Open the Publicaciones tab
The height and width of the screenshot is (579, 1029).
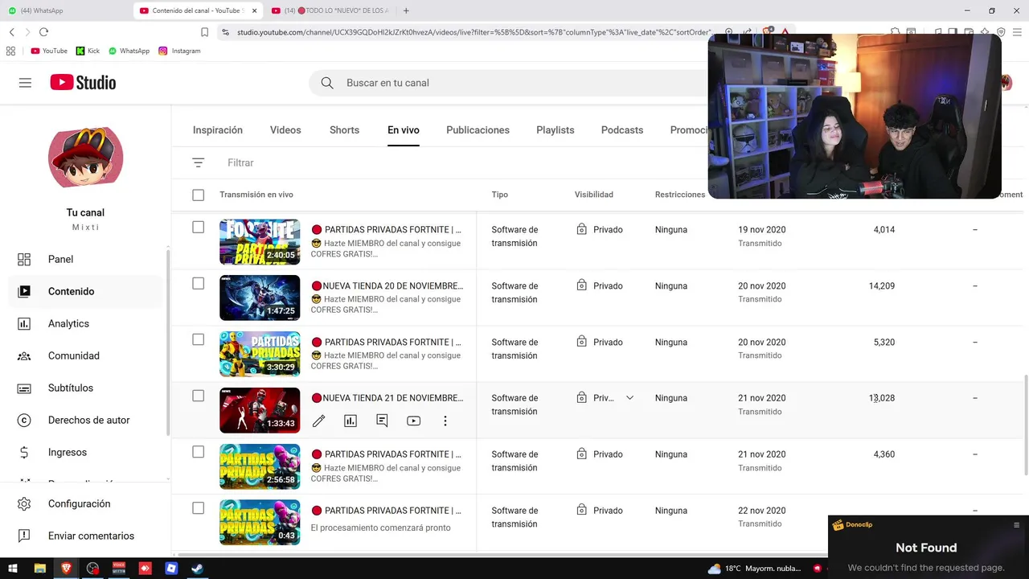click(x=478, y=129)
